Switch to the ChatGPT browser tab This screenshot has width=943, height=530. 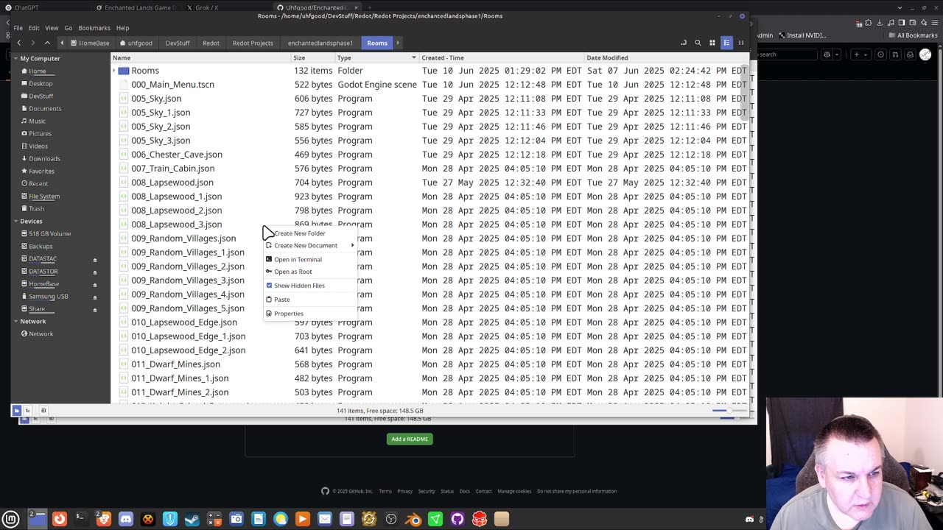click(x=44, y=7)
